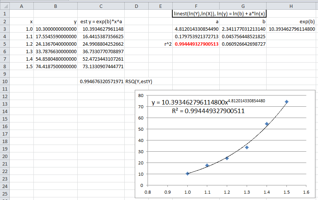Image resolution: width=318 pixels, height=200 pixels.
Task: Click the chart y-axis label 80
Action: point(140,96)
